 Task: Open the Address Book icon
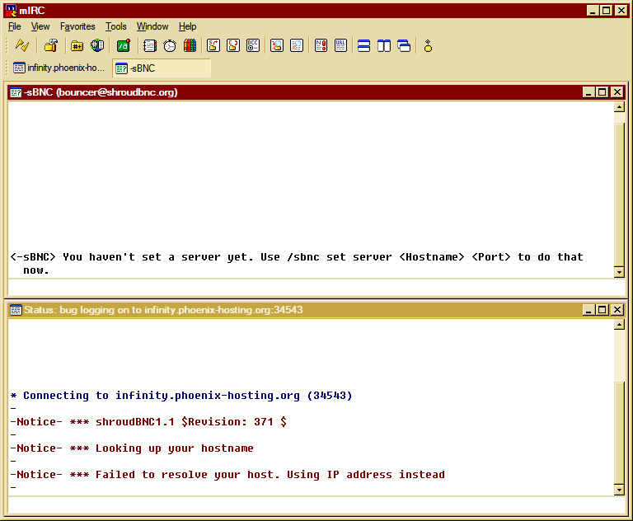[x=150, y=45]
